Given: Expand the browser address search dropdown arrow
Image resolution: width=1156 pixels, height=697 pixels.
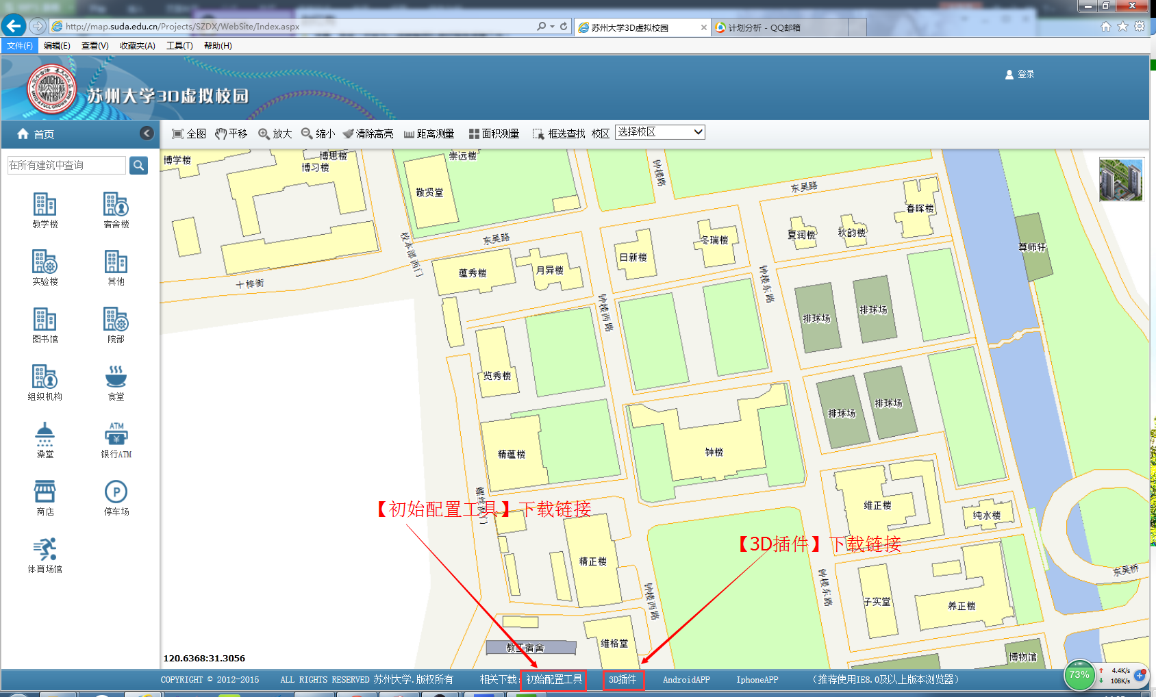Looking at the screenshot, I should [x=552, y=27].
